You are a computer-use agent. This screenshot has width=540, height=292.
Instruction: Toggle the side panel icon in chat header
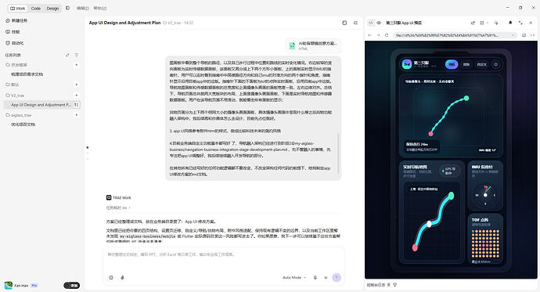coord(355,23)
